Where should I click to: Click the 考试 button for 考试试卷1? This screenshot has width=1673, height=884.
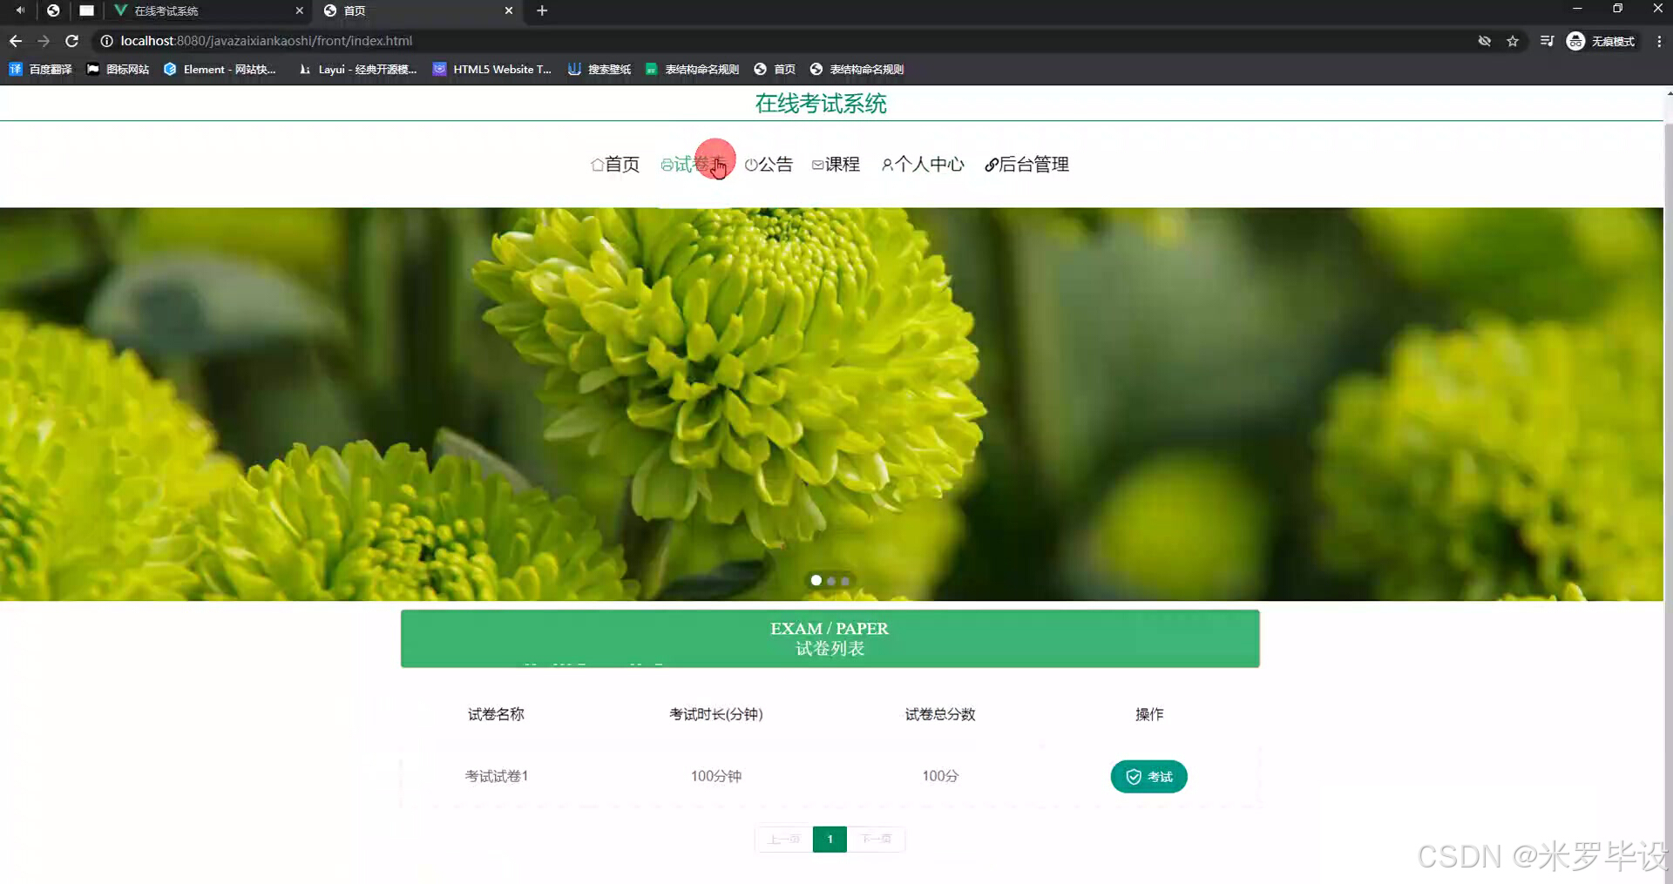(x=1148, y=776)
